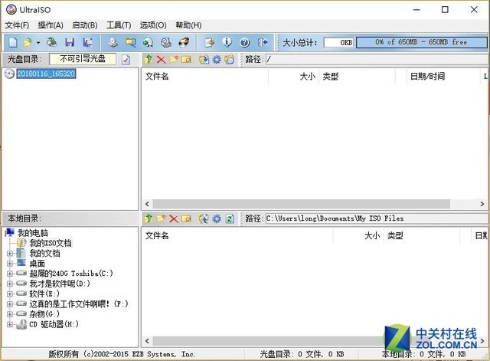Expand the 杂物(G:) drive node
This screenshot has height=361, width=490.
point(10,314)
